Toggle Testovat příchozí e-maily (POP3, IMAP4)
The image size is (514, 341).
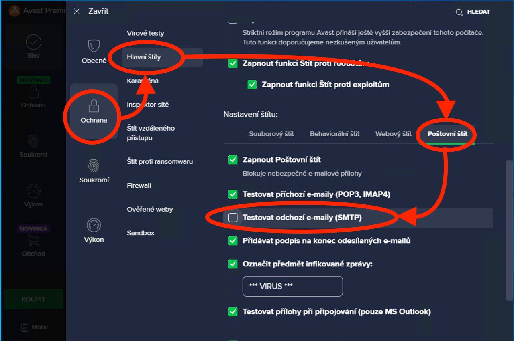click(233, 194)
